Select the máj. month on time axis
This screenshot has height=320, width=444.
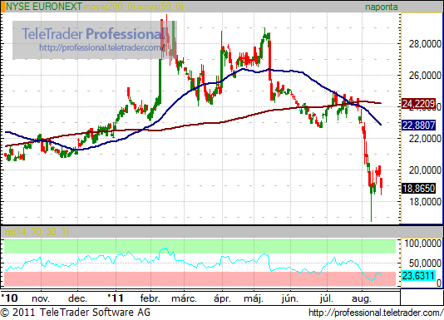click(x=254, y=298)
